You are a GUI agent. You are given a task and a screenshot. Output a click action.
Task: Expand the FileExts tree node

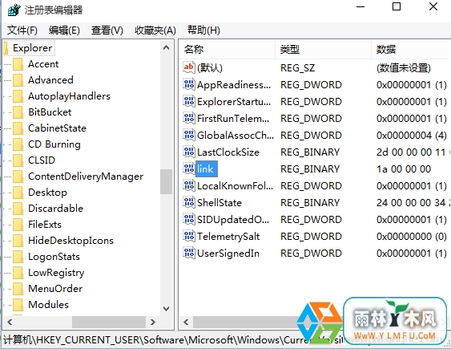pyautogui.click(x=4, y=225)
